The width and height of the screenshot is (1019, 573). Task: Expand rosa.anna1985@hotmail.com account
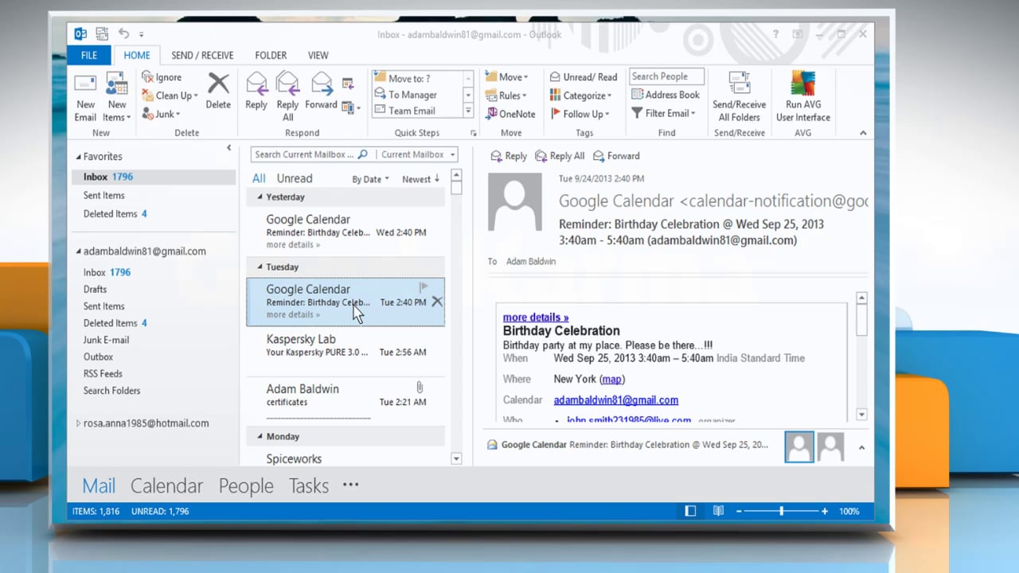pos(78,423)
